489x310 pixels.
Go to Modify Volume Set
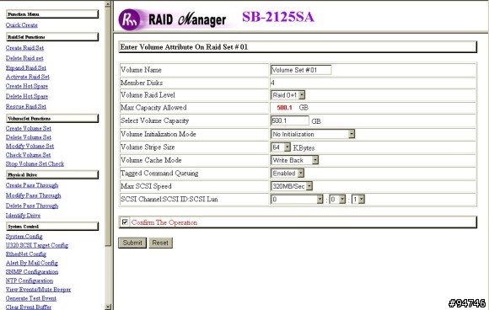coord(30,146)
